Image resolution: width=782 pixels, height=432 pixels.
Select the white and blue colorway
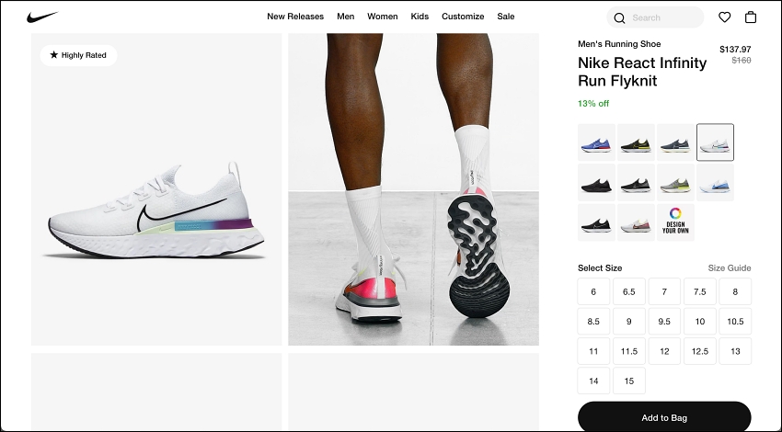tap(715, 182)
